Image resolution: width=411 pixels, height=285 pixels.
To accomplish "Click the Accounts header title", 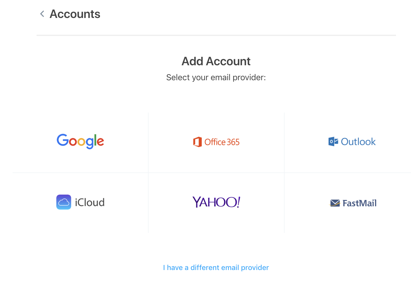I will (75, 14).
